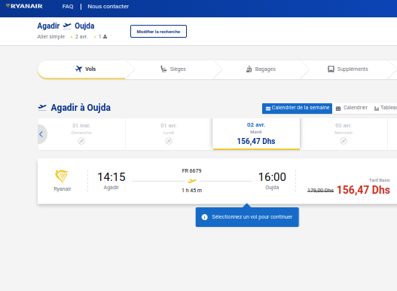The image size is (397, 291).
Task: Click the chart icon beside Tableau
Action: tap(377, 109)
